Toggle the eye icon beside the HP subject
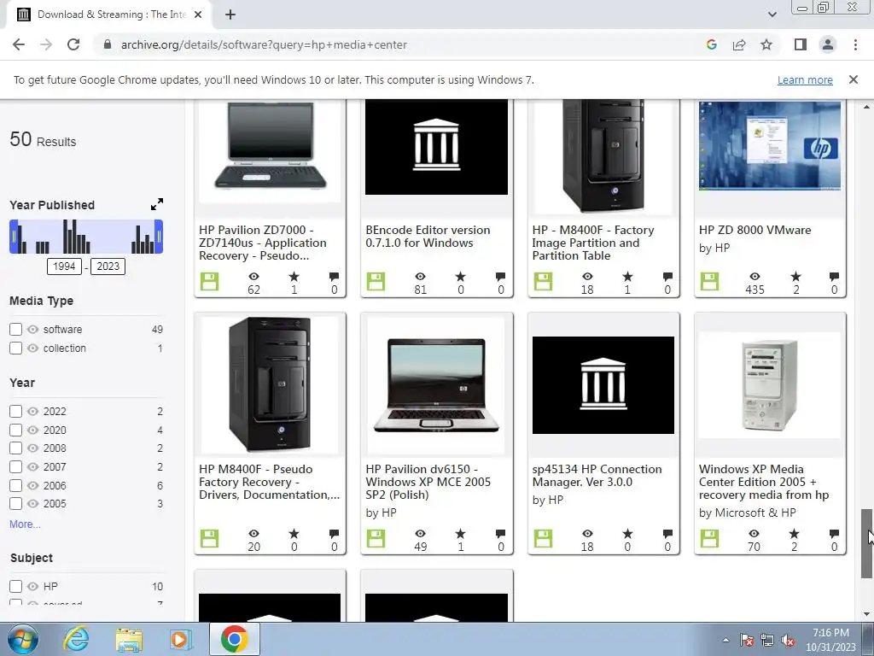 (33, 586)
